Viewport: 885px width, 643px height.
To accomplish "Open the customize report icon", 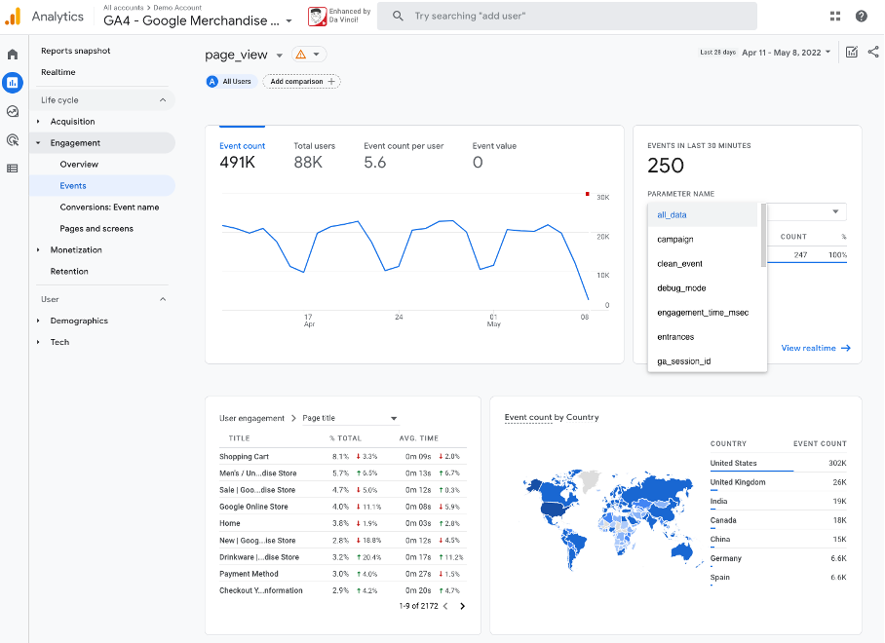I will 851,54.
